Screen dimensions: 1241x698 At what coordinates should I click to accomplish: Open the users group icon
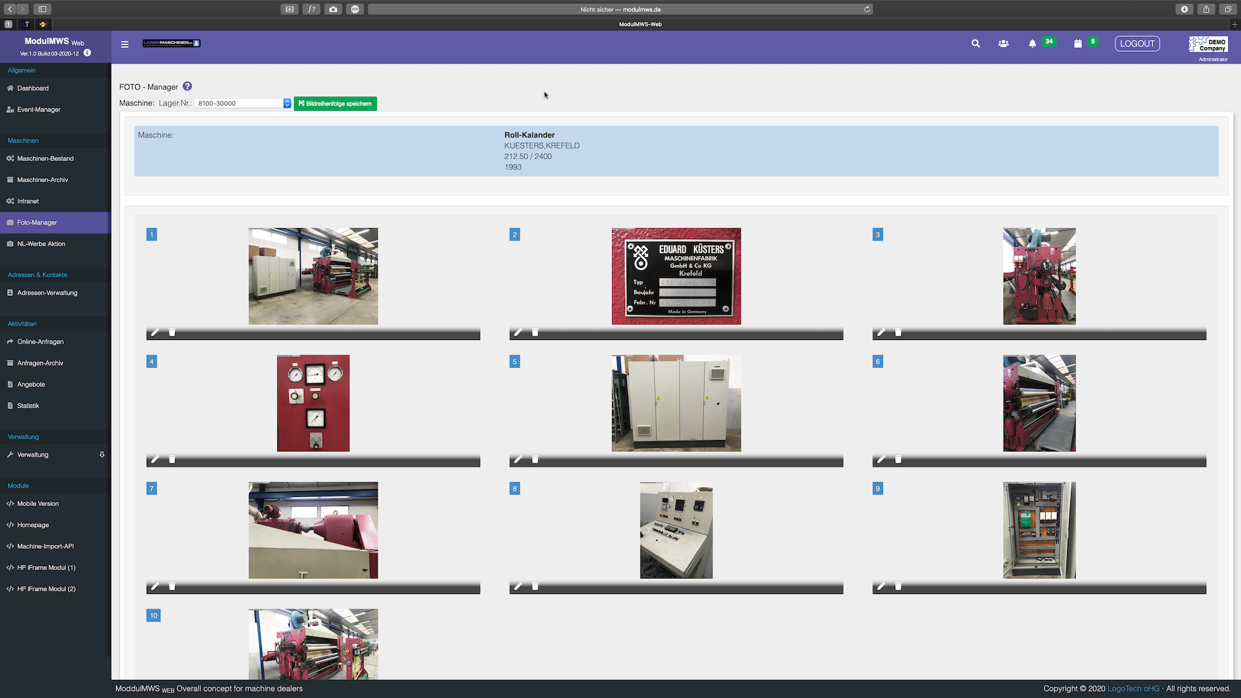1003,44
